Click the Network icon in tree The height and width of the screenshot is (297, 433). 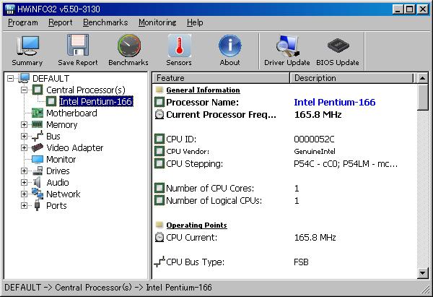click(x=38, y=194)
